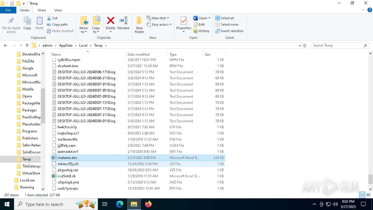Switch to the Share ribbon tab
The width and height of the screenshot is (373, 210).
click(x=42, y=10)
